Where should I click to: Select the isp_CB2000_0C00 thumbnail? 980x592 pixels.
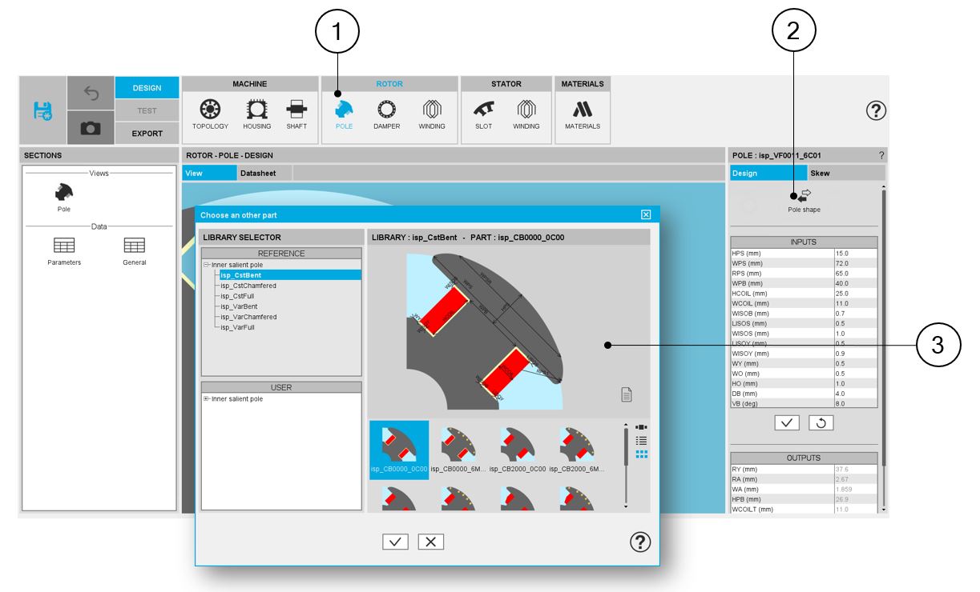(517, 448)
